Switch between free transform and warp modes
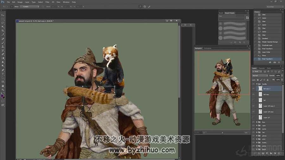The image size is (285, 160). tap(140, 7)
